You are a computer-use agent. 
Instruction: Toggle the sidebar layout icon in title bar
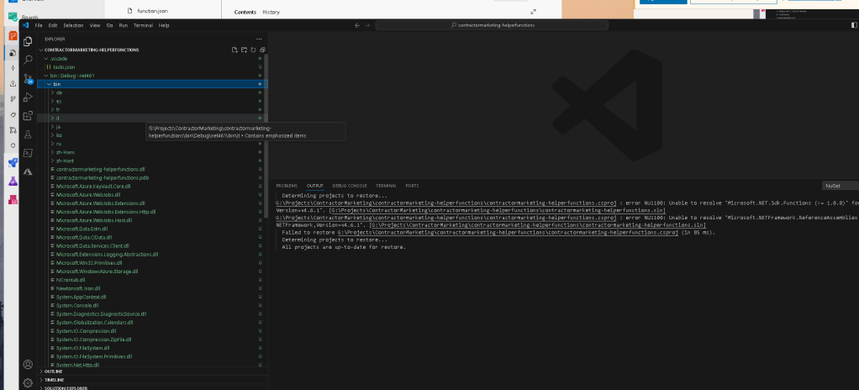pos(854,25)
